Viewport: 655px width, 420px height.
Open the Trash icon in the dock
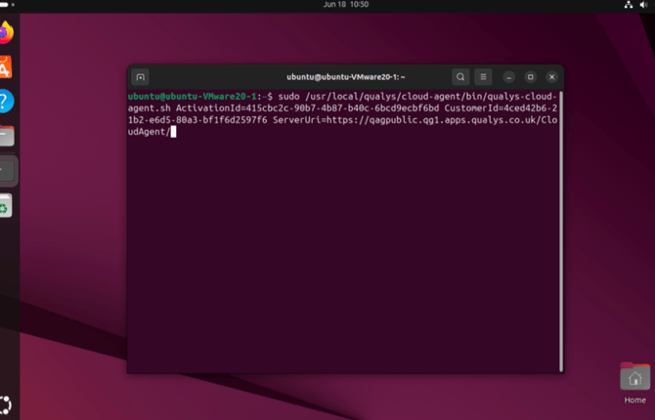(6, 205)
